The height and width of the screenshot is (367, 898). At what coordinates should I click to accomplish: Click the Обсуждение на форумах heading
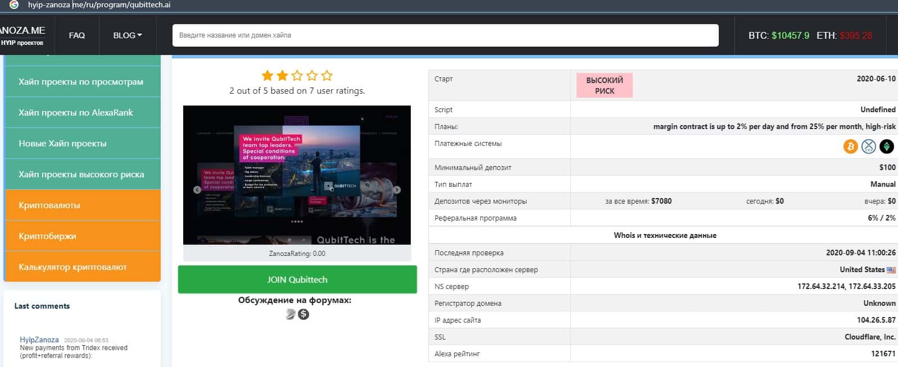pos(294,300)
